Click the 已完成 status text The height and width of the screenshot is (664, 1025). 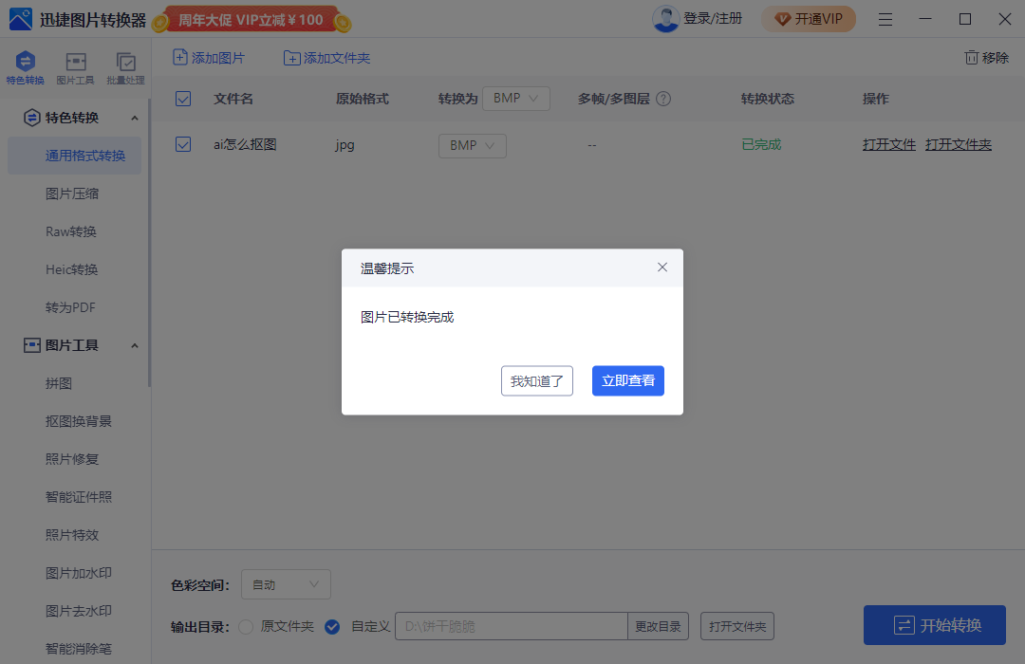761,144
